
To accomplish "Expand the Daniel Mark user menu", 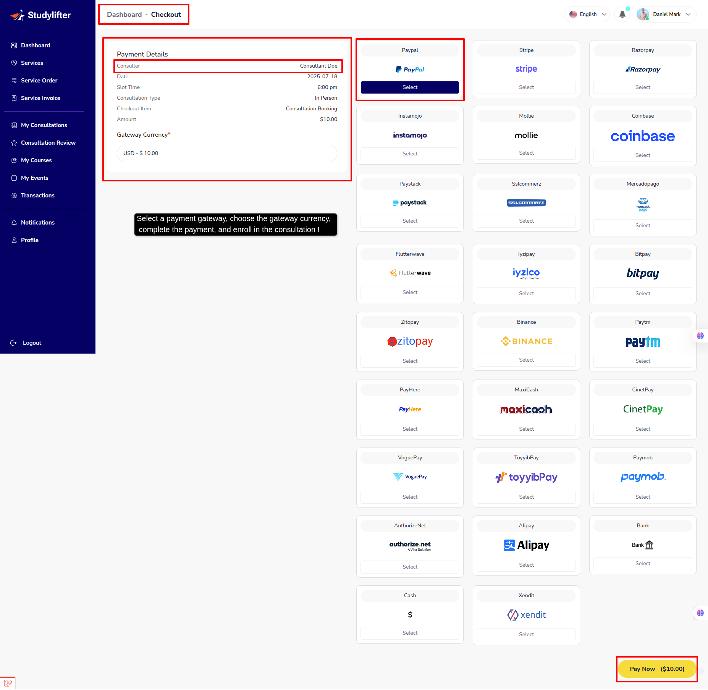I will click(666, 15).
